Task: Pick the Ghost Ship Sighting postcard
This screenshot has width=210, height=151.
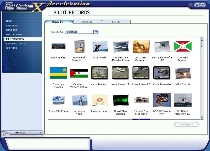Action: (x=120, y=100)
